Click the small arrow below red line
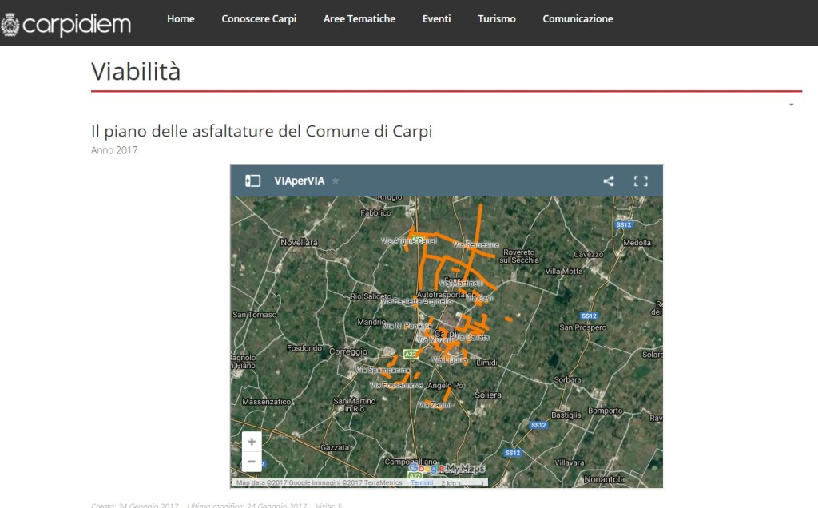818x508 pixels. (x=791, y=105)
